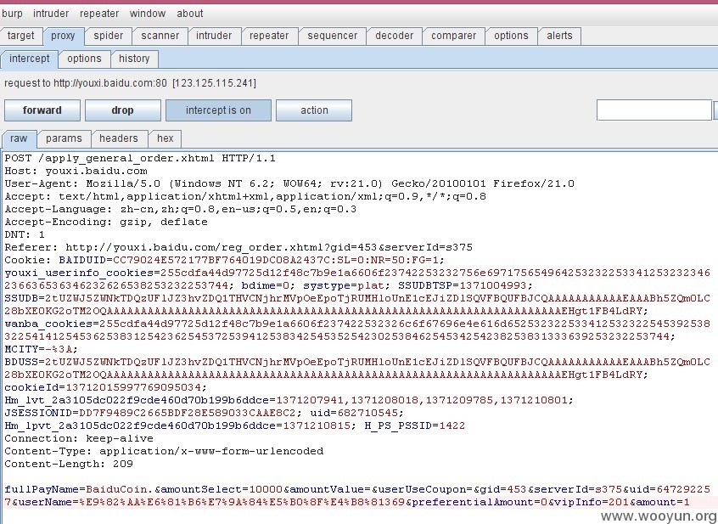
Task: Click the 'Host: youxi.baidu.com' header line
Action: click(x=76, y=172)
